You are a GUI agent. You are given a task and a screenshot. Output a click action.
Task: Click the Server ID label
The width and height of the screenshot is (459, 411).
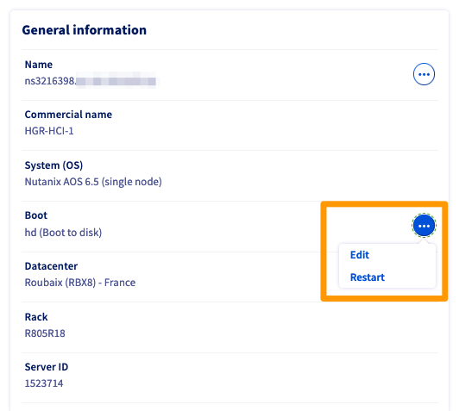[x=47, y=367]
